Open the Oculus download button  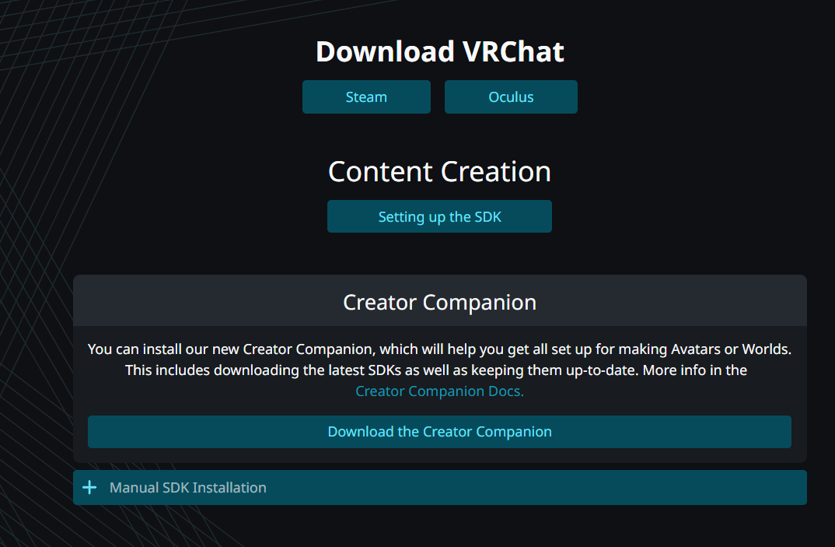pyautogui.click(x=511, y=97)
